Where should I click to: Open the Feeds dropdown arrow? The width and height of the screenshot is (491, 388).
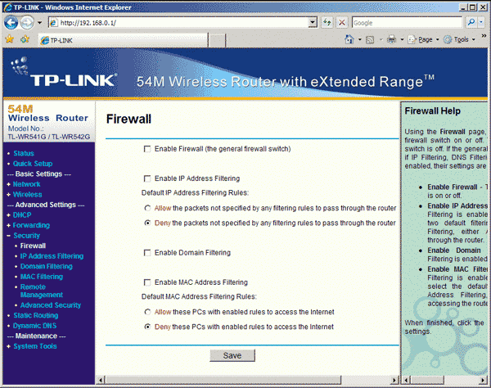coord(381,40)
